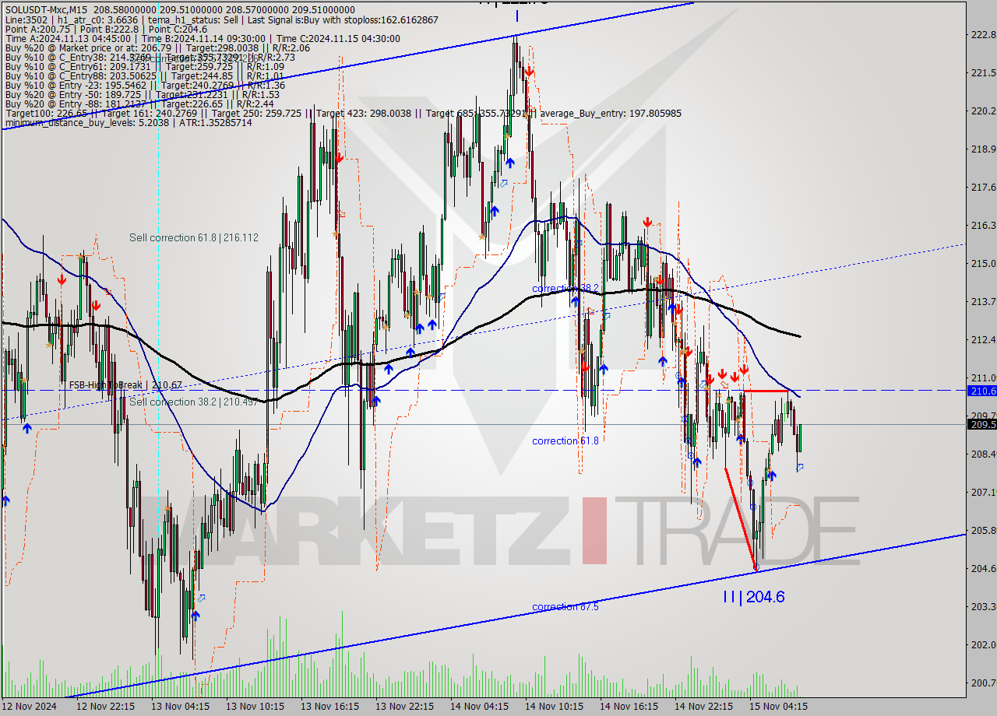The image size is (997, 716).
Task: Click the 222.8 price axis label
Action: click(982, 34)
